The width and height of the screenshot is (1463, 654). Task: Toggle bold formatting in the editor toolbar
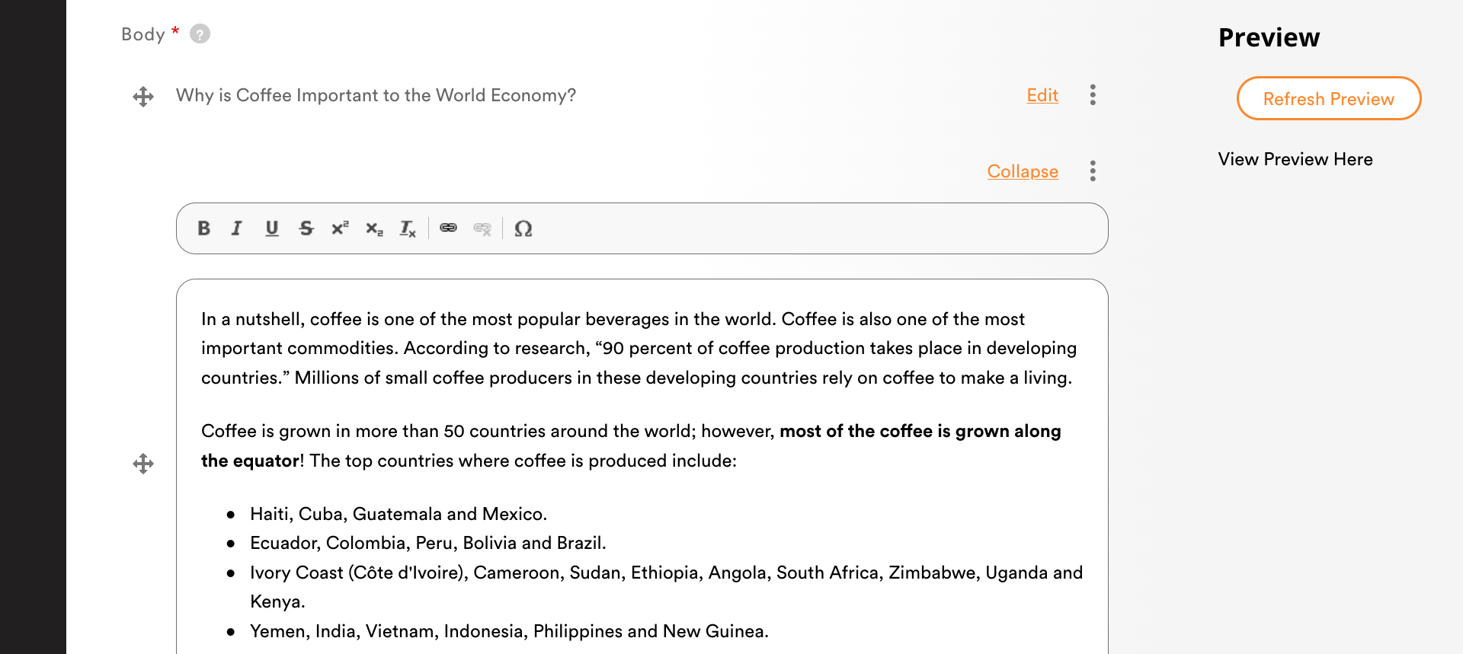click(x=203, y=228)
